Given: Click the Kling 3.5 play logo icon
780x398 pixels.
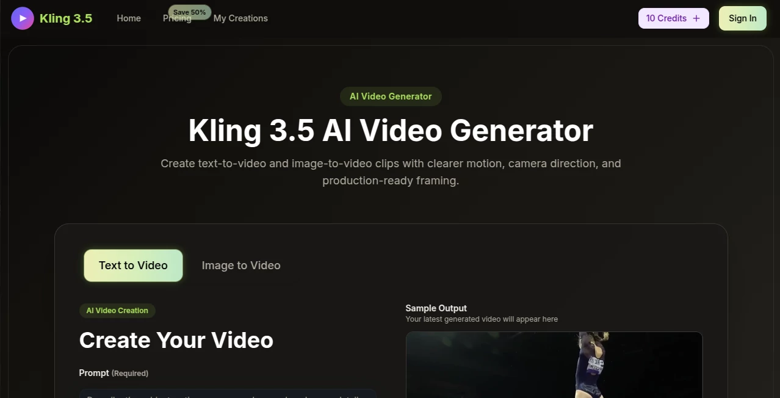Looking at the screenshot, I should (x=23, y=18).
